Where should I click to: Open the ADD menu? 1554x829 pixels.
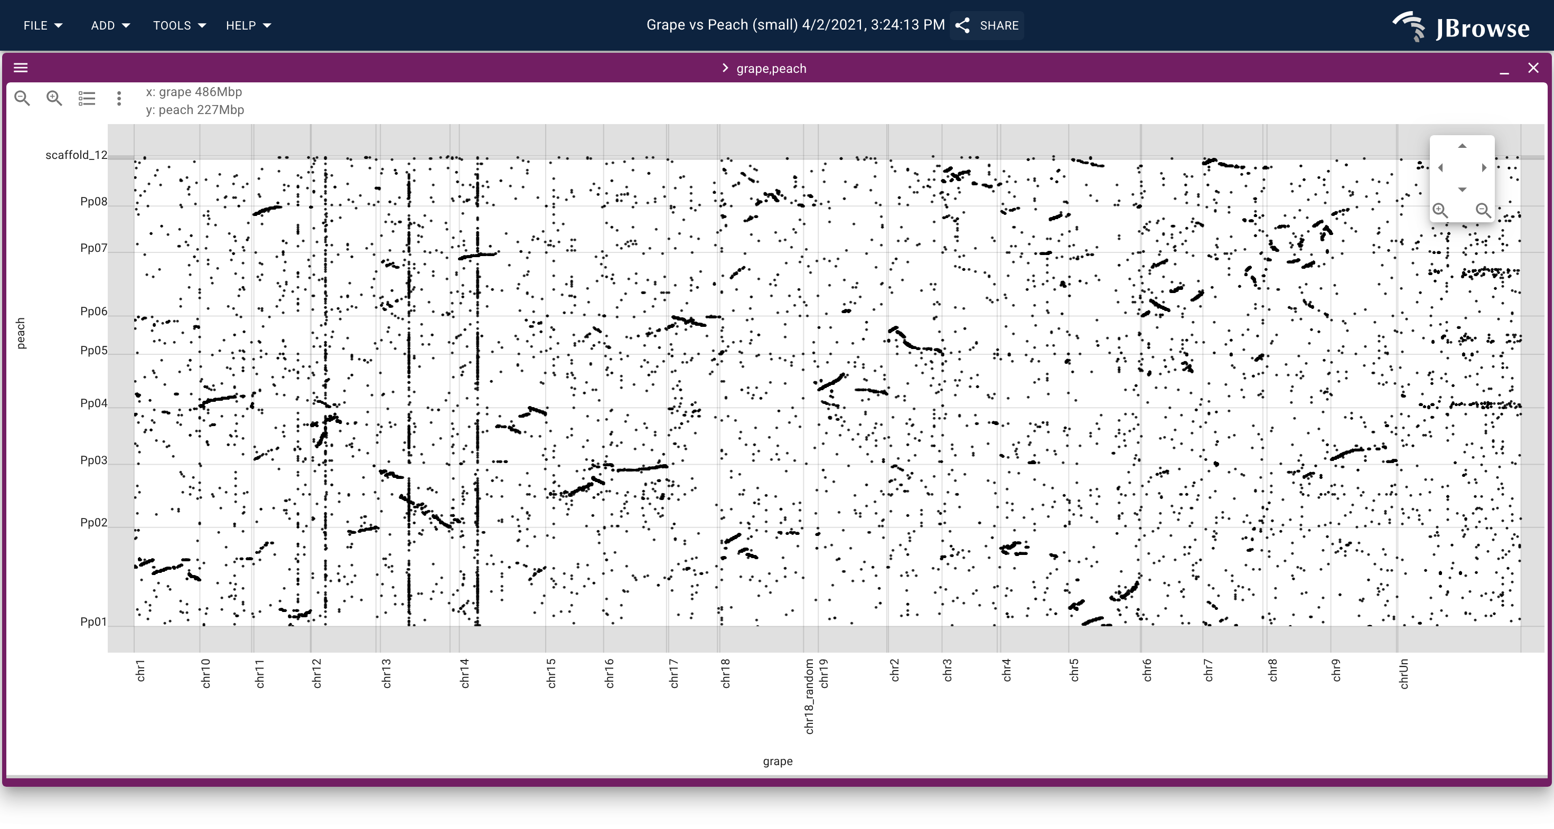click(110, 25)
